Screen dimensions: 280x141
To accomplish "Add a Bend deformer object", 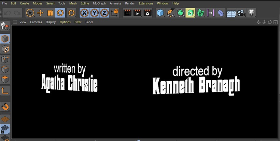I will pyautogui.click(x=221, y=13).
